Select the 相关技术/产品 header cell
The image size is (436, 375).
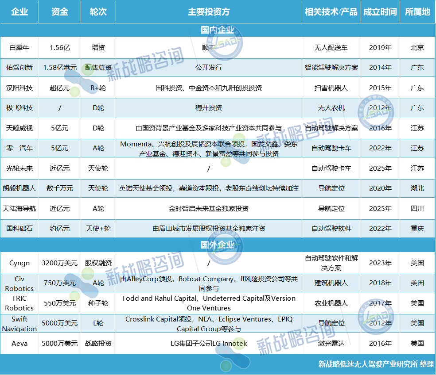coord(331,12)
